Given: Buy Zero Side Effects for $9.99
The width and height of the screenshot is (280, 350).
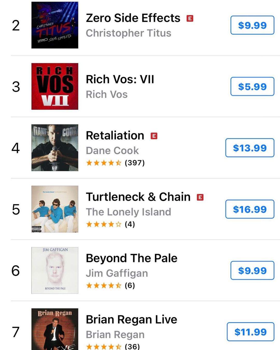Looking at the screenshot, I should click(252, 25).
